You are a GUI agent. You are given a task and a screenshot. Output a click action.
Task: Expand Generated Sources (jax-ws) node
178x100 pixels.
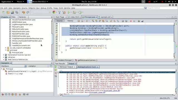(4, 55)
